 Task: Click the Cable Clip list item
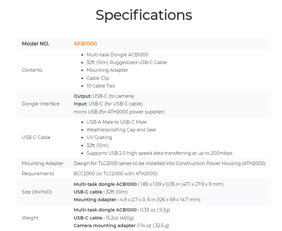98,78
